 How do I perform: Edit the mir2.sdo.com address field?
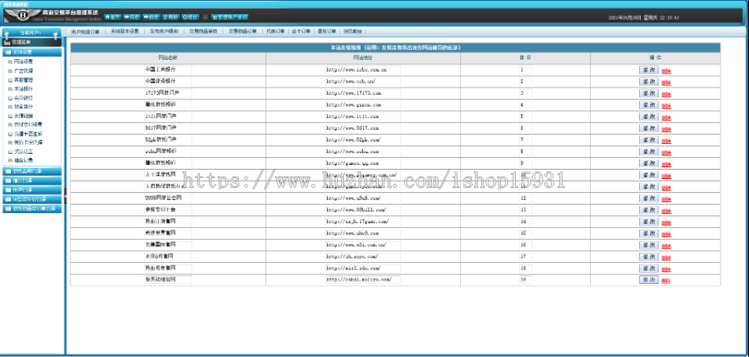tap(363, 268)
